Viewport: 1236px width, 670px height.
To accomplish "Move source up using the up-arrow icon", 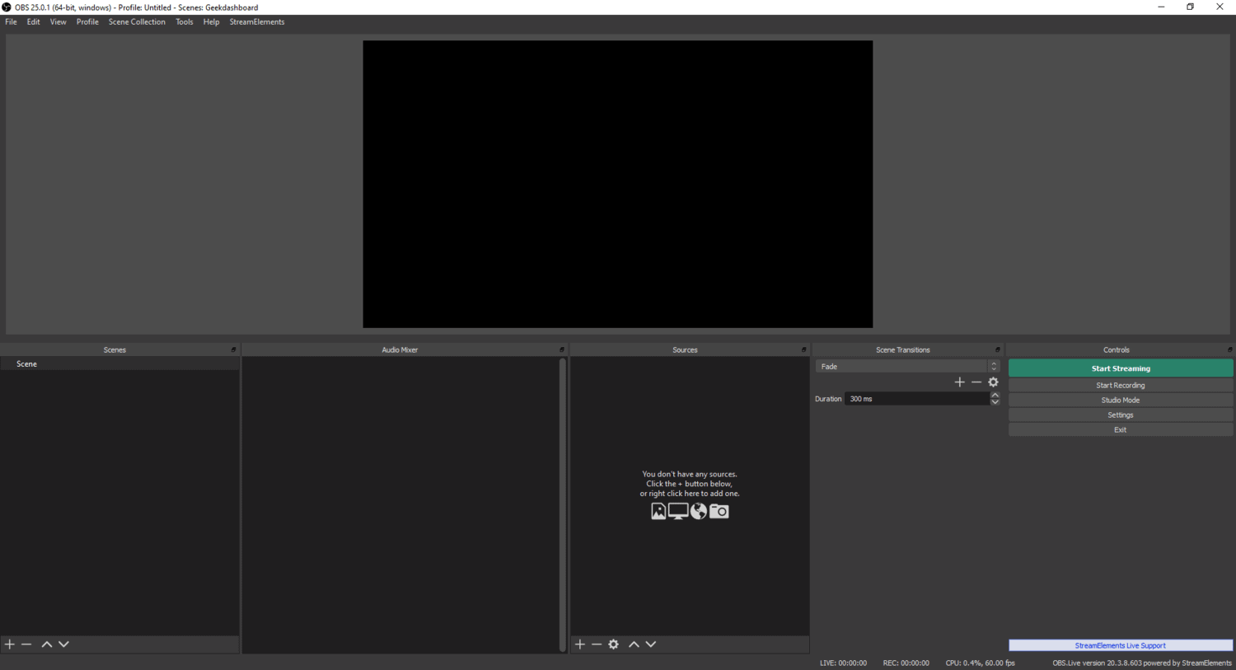I will tap(634, 644).
